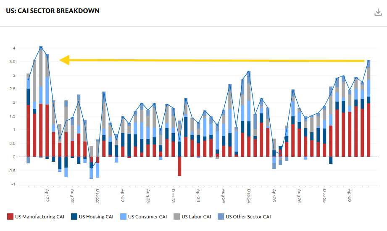Click the Dec-24 stacked bar peak
Screen dimensions: 387x231
pyautogui.click(x=249, y=113)
